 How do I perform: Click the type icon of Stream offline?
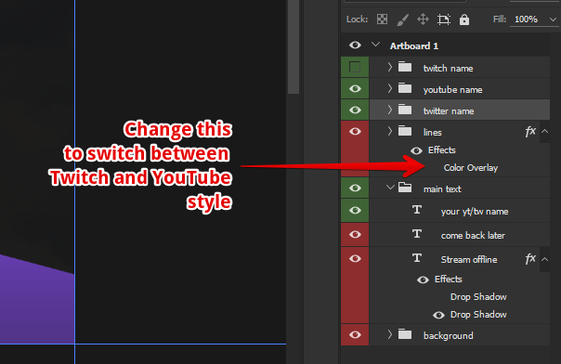(x=417, y=258)
